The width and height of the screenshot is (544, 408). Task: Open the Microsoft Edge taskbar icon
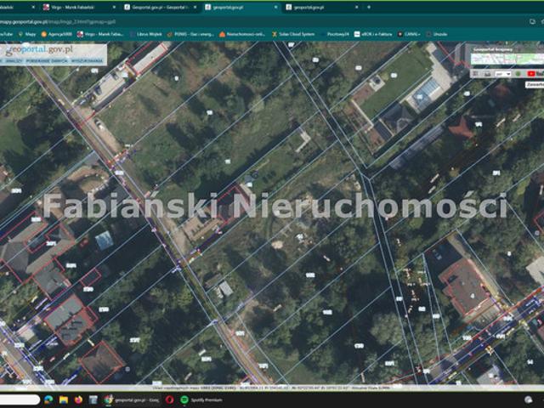pos(48,399)
